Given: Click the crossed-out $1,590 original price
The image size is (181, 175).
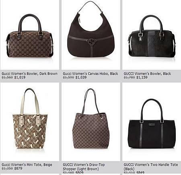Looking at the screenshot, I should pos(68,77).
